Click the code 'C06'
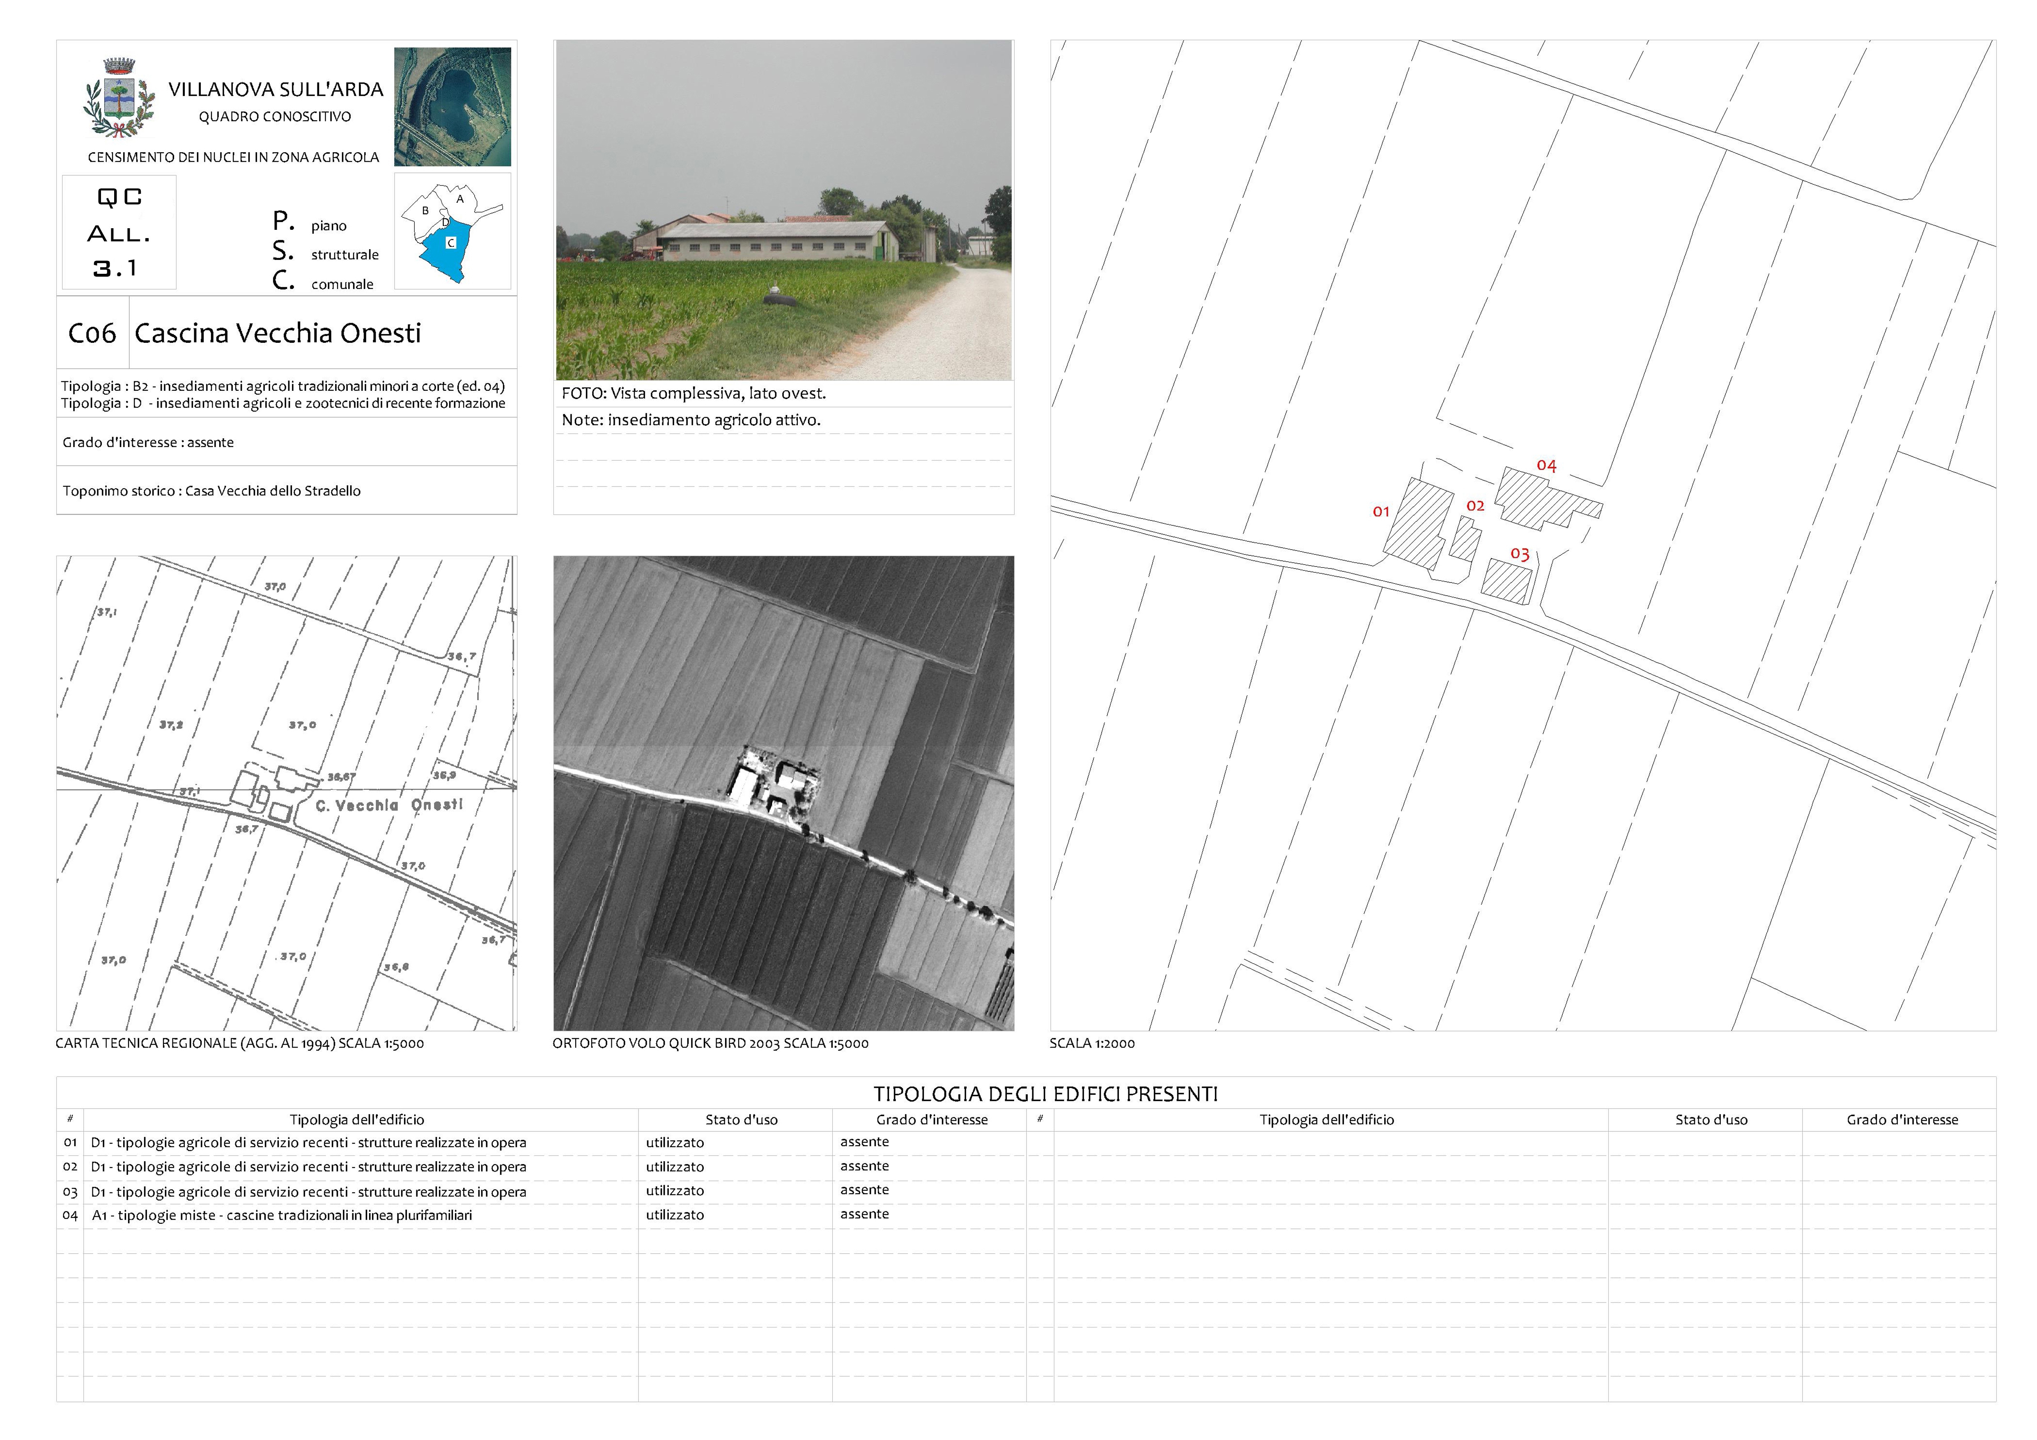 [92, 333]
